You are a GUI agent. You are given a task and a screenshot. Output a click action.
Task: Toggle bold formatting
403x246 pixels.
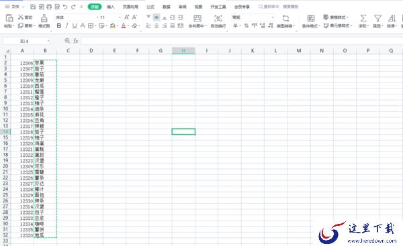(59, 25)
